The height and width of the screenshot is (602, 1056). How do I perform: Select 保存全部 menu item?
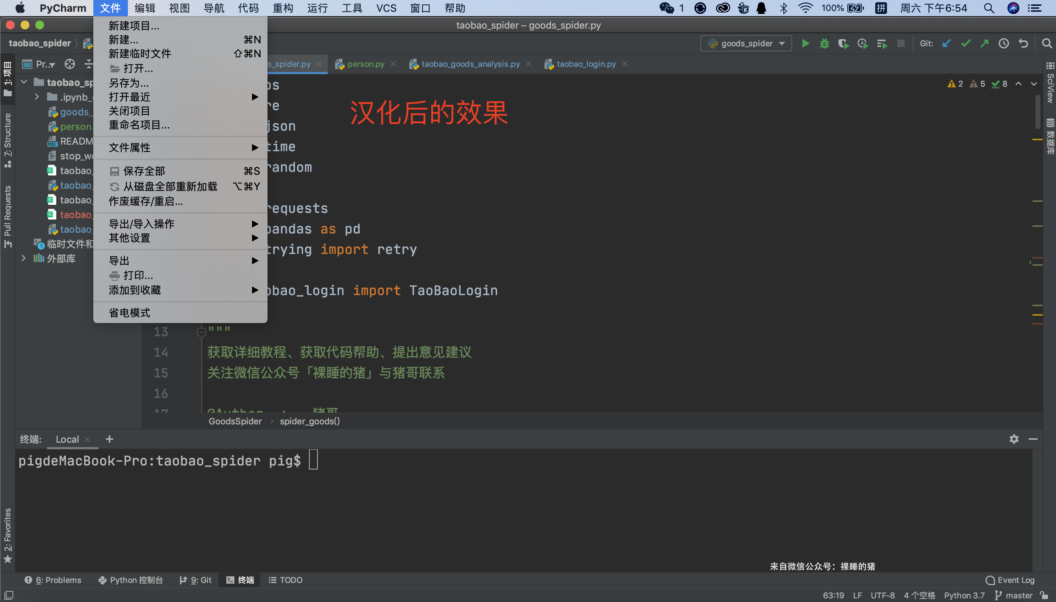[x=144, y=171]
